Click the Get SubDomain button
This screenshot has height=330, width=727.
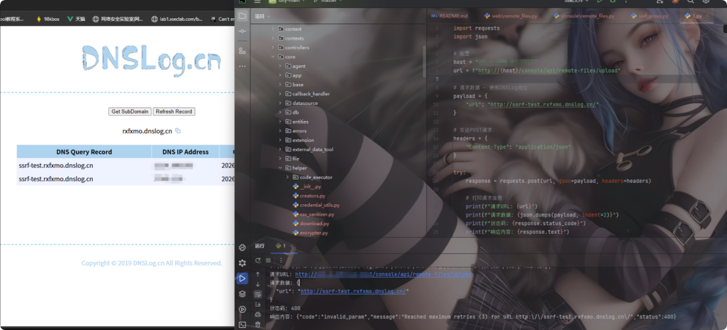[x=131, y=112]
